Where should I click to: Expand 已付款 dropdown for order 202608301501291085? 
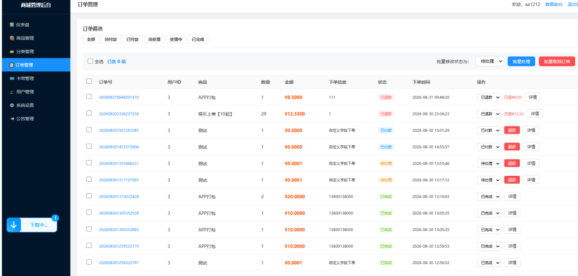tap(489, 130)
